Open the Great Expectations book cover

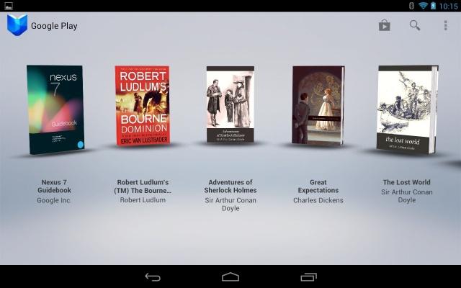[x=318, y=105]
